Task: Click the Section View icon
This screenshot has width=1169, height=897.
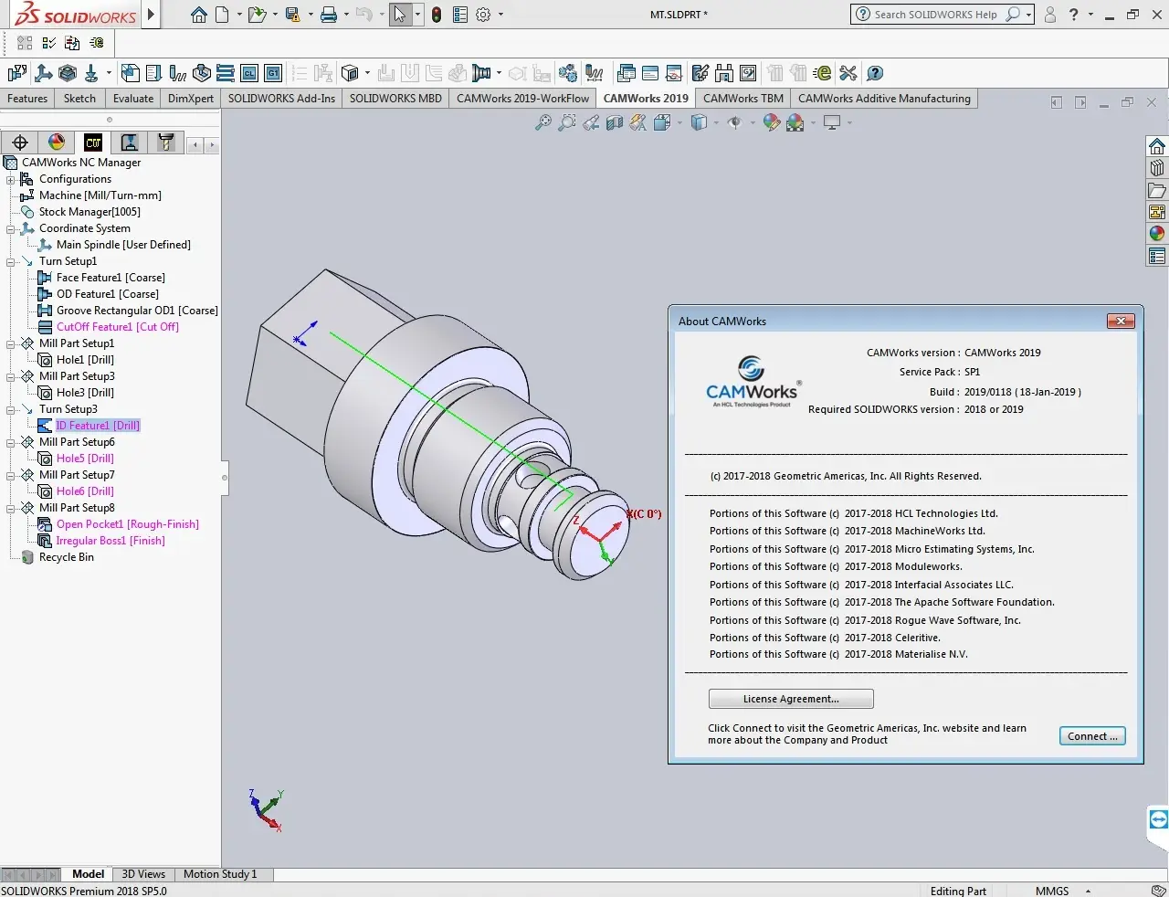Action: (615, 122)
